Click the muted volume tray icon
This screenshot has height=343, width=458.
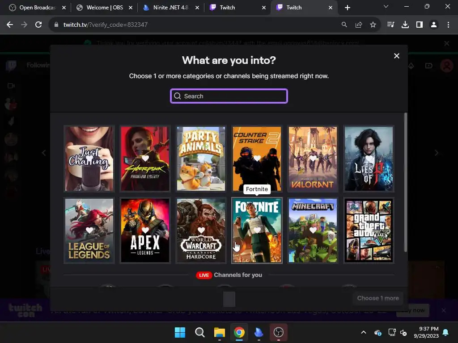pos(403,332)
